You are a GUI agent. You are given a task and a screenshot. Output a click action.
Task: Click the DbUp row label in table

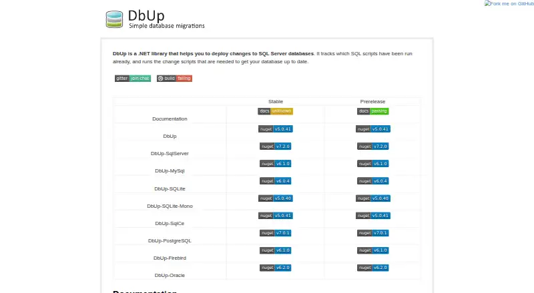pos(170,137)
